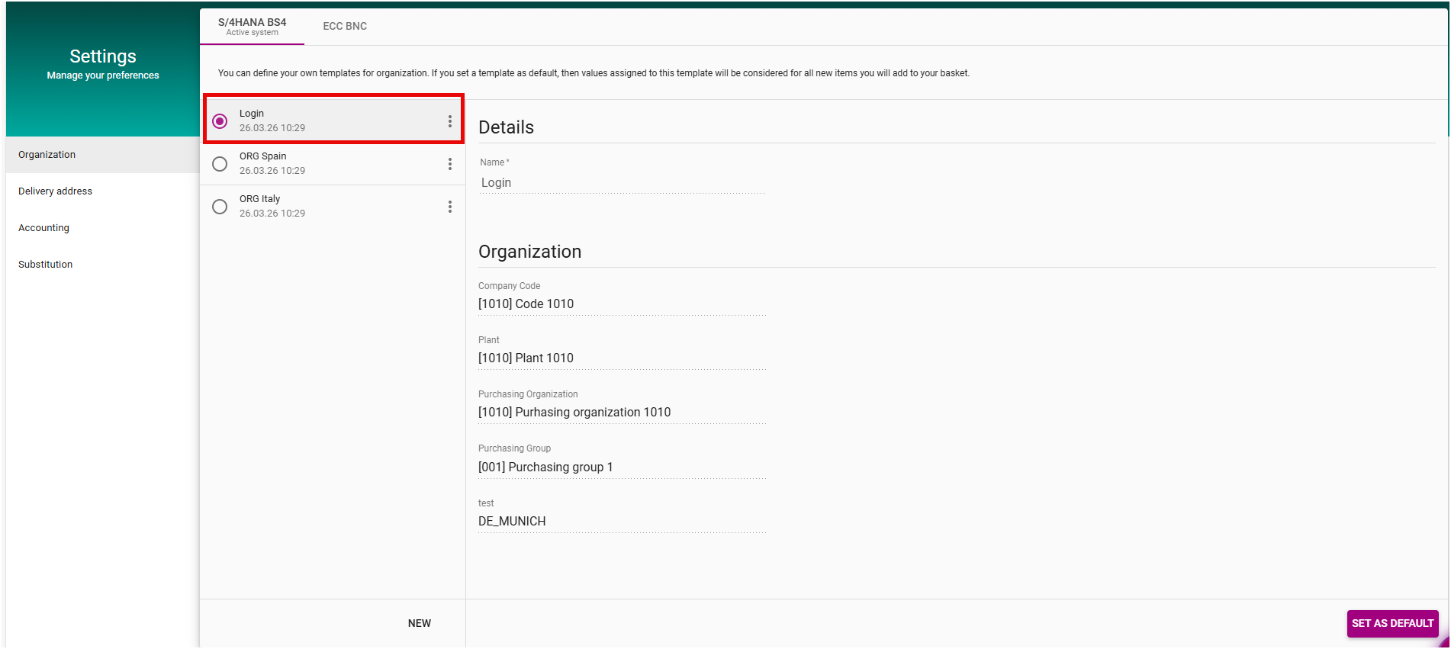Open the ORG Italy three-dot options menu
This screenshot has height=649, width=1451.
pyautogui.click(x=449, y=207)
